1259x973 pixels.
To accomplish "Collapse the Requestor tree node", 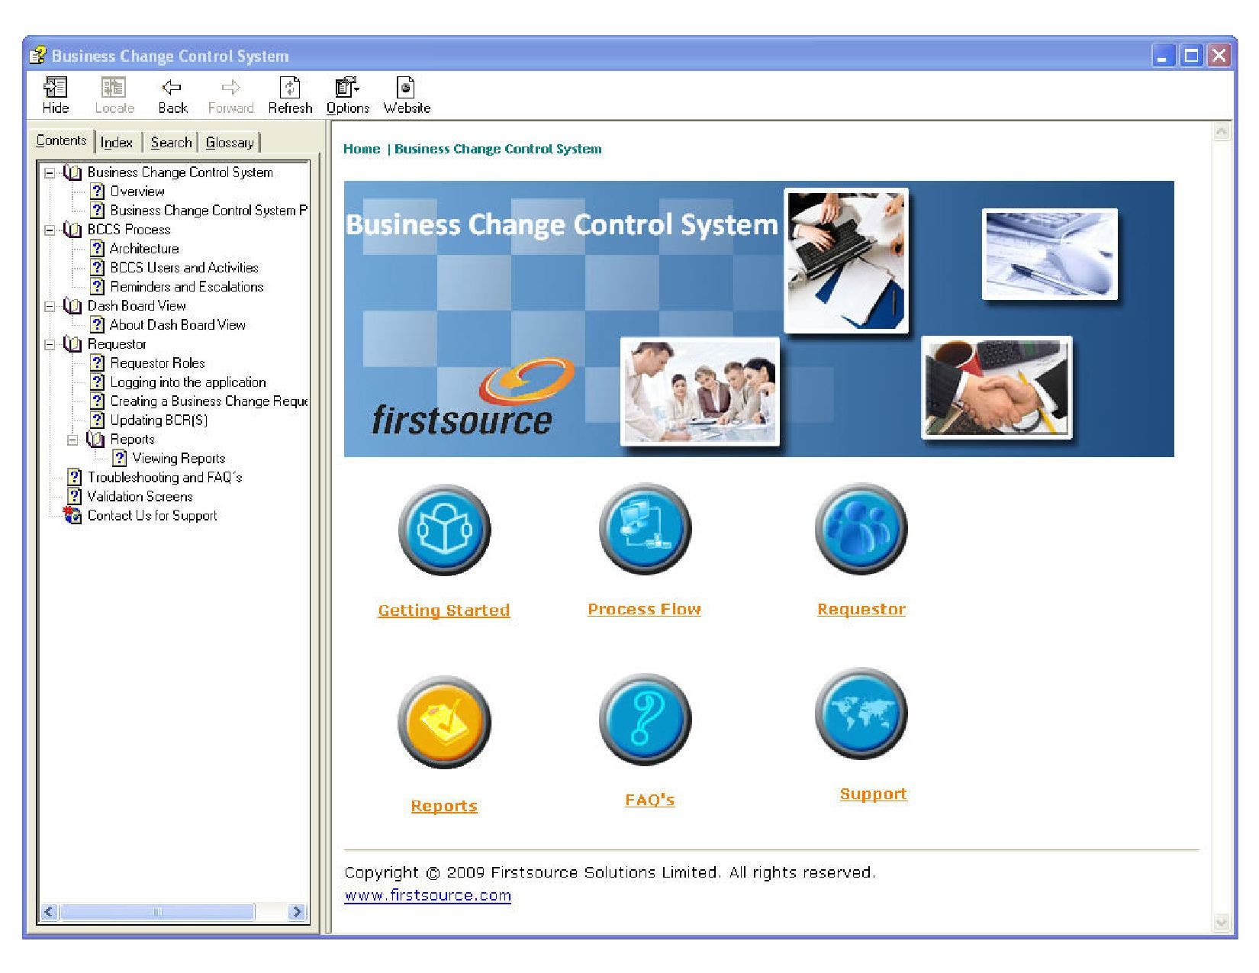I will pos(50,344).
